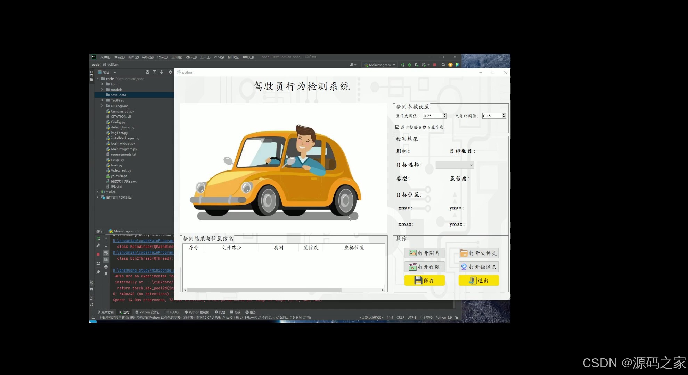Open the MainProgram run configuration dropdown
Screen dimensions: 688x375
(379, 65)
